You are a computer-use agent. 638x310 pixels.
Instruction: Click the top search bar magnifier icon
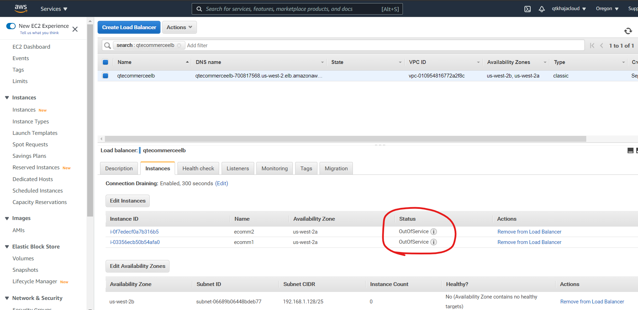(x=199, y=9)
